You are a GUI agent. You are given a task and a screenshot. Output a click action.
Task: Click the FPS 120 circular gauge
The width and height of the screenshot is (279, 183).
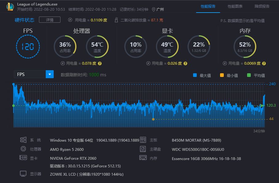[x=28, y=47]
